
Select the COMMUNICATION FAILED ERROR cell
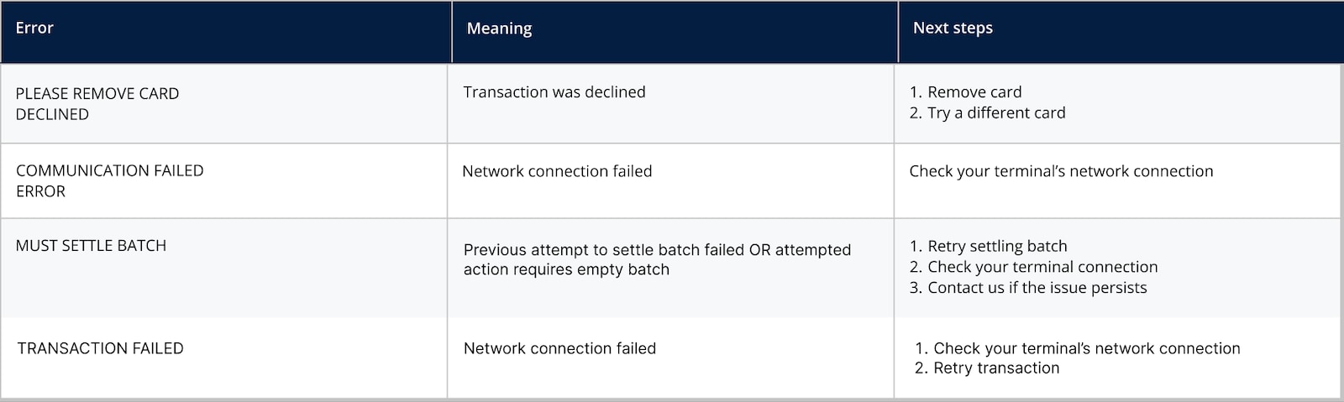coord(110,180)
